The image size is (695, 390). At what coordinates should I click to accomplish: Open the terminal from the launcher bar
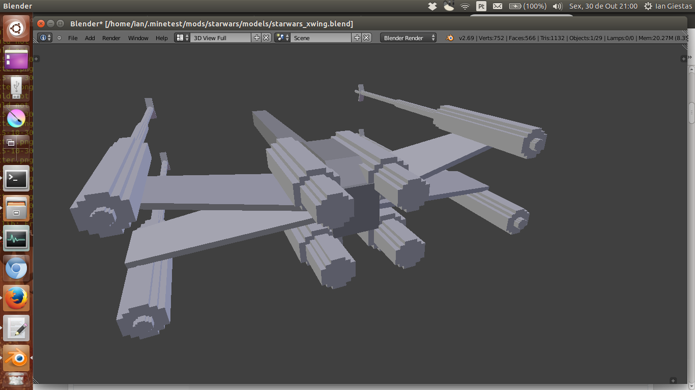point(16,179)
